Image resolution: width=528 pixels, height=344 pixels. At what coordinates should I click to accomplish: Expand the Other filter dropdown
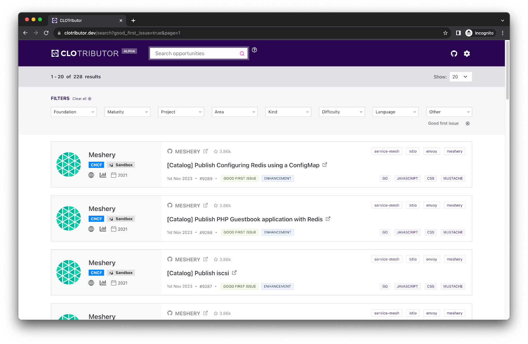coord(449,112)
